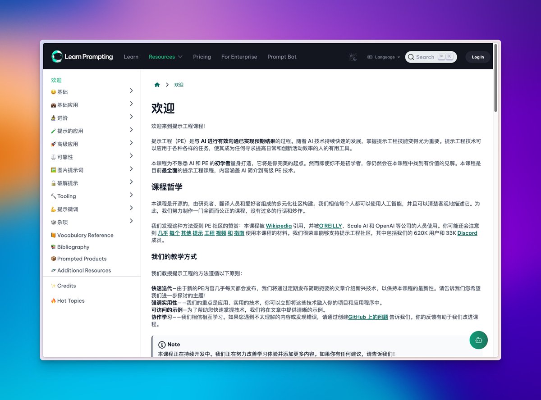
Task: Click the 其他 link
Action: pos(186,233)
